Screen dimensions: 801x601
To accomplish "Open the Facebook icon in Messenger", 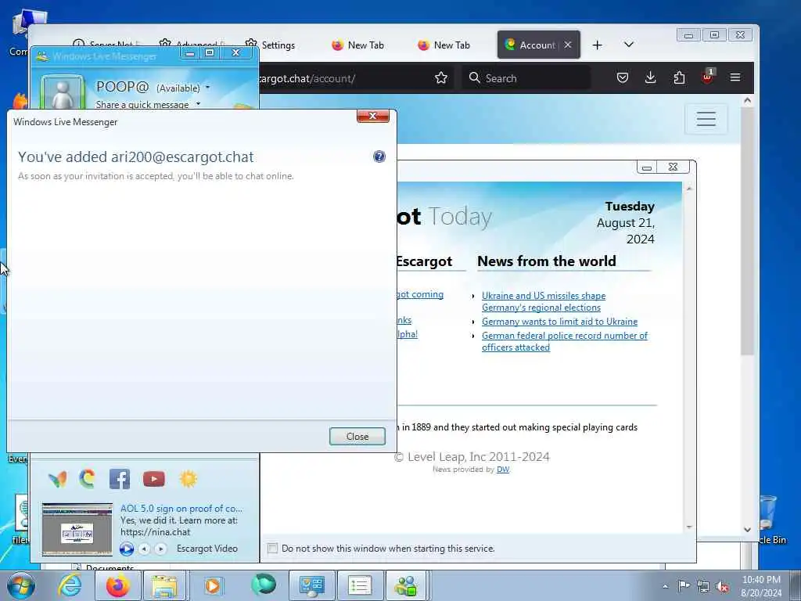I will [x=120, y=479].
